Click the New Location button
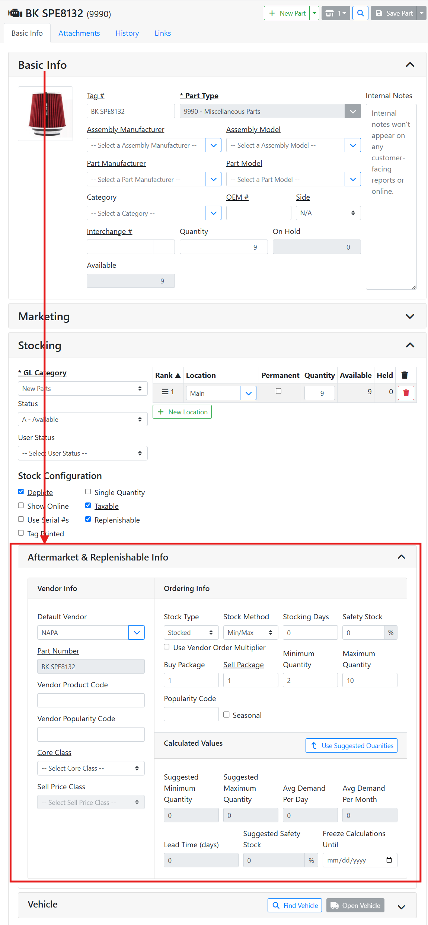 (182, 412)
